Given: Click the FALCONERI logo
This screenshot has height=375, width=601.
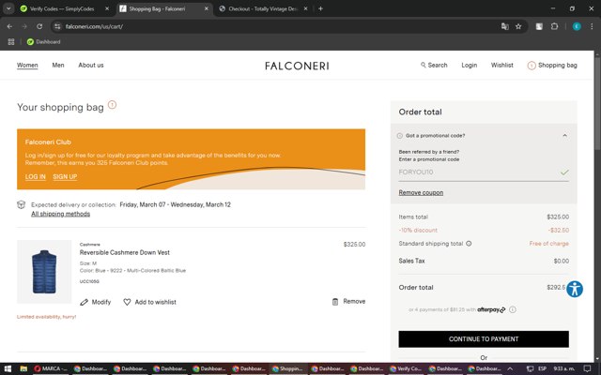Looking at the screenshot, I should (297, 66).
